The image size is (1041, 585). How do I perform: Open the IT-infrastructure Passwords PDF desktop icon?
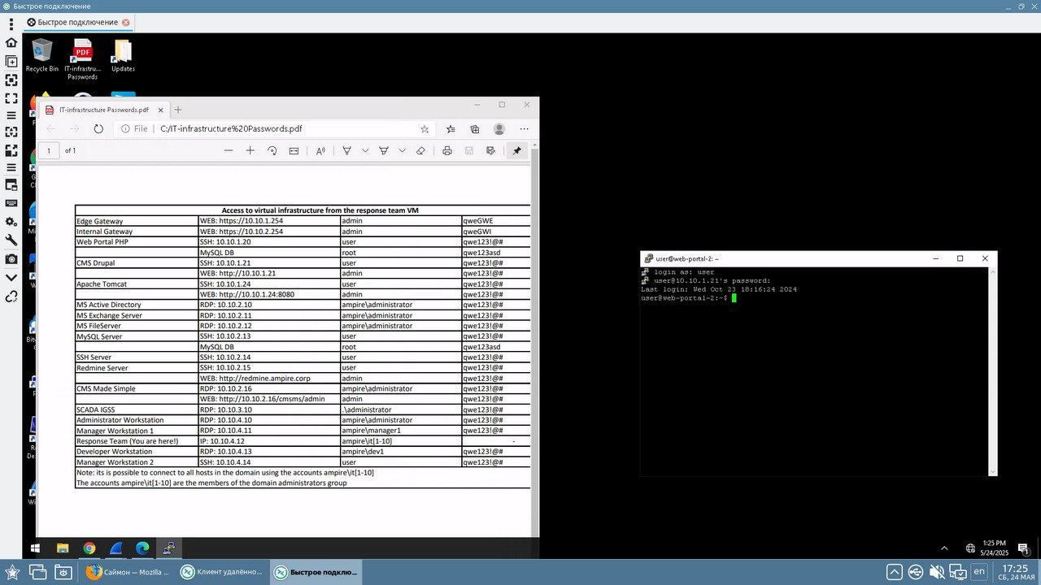point(82,59)
